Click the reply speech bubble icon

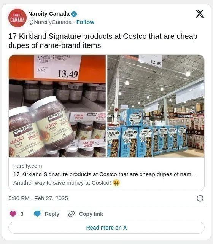coord(37,214)
